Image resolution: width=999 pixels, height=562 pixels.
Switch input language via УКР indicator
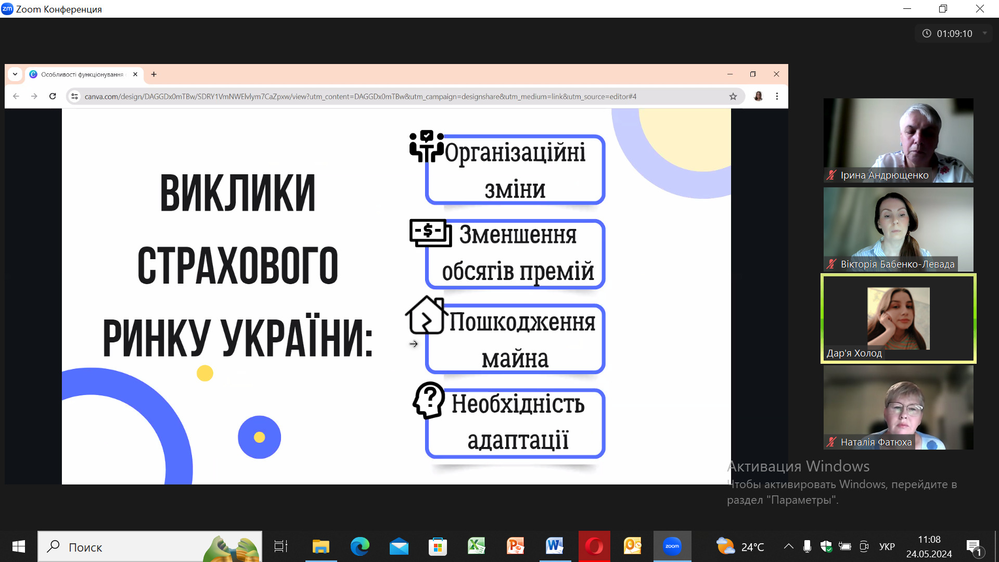[x=887, y=546]
